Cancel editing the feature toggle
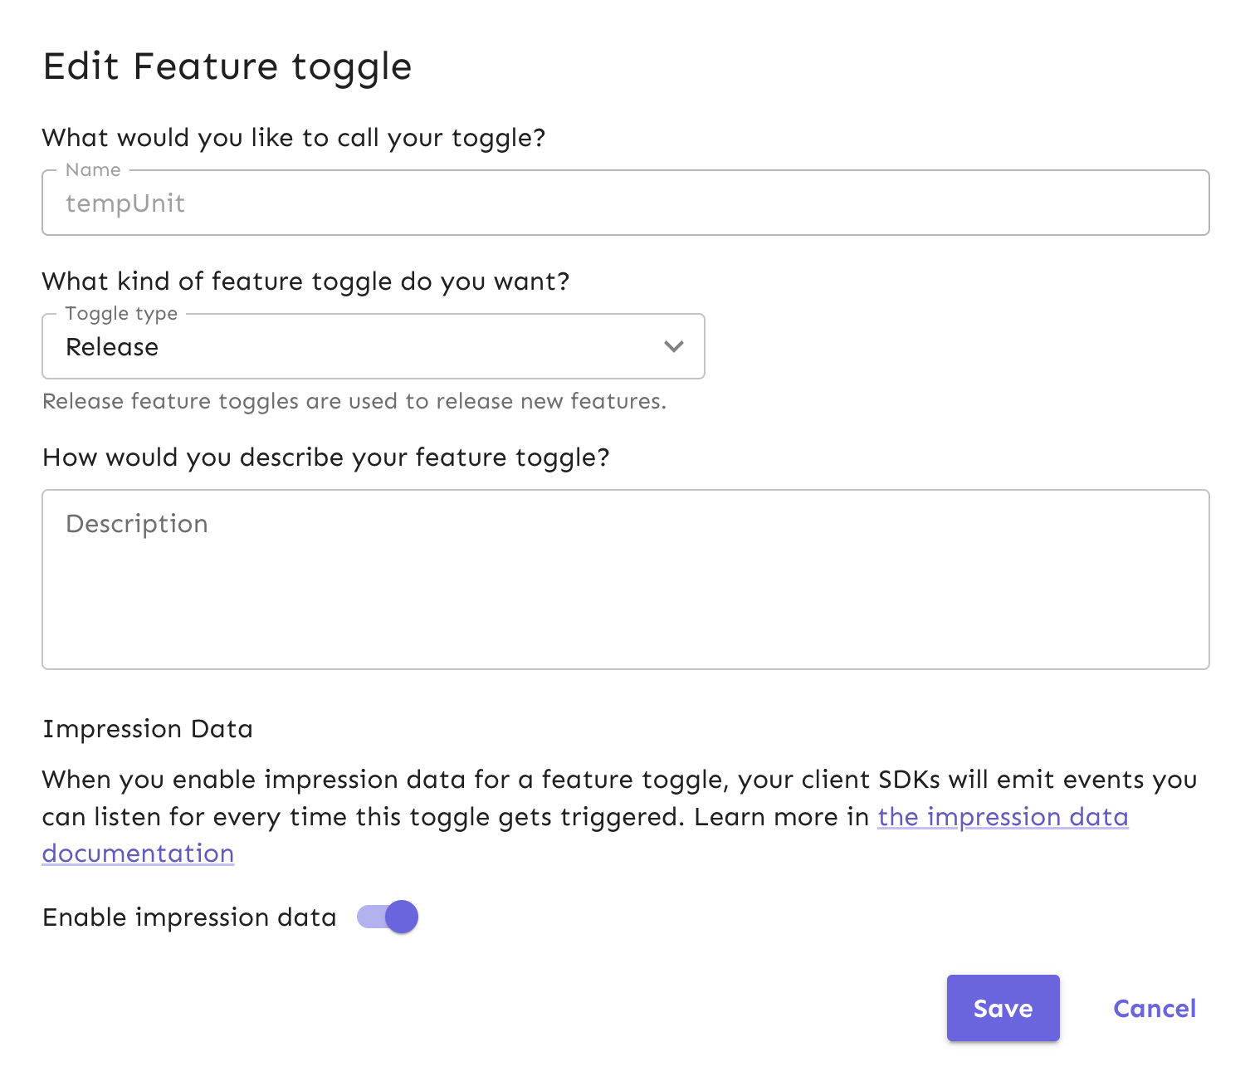The height and width of the screenshot is (1086, 1250). (1154, 1008)
